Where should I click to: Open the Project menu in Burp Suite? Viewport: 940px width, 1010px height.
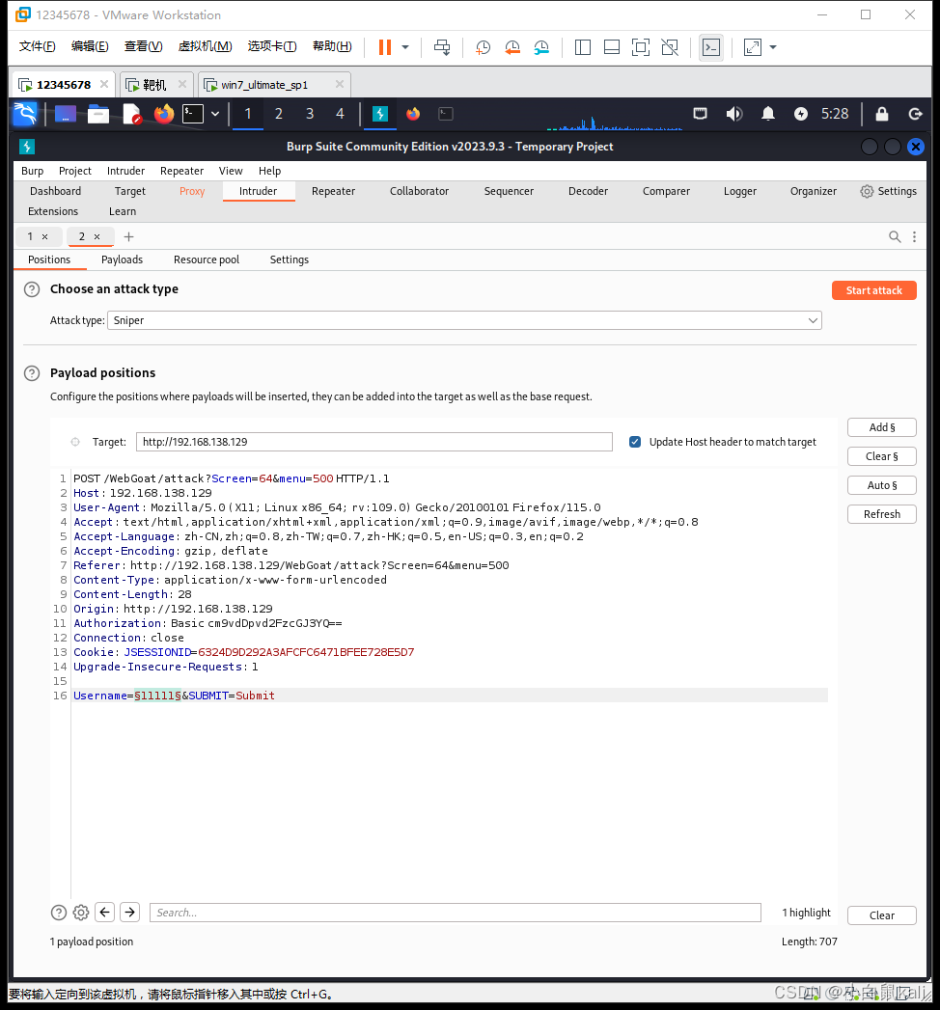click(x=74, y=171)
